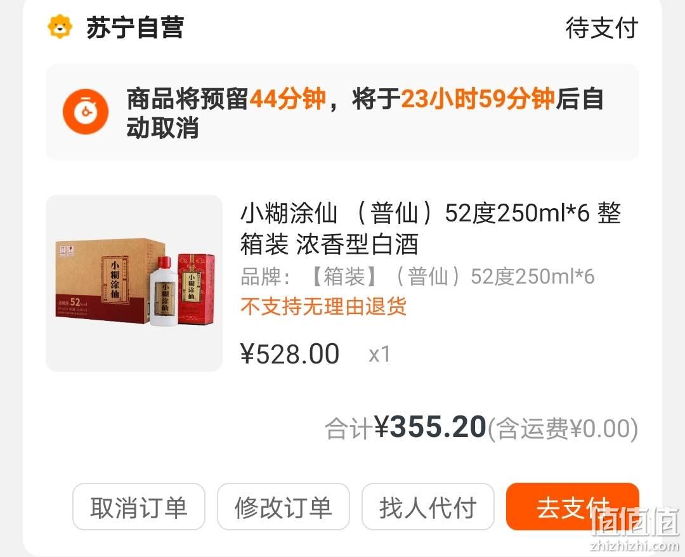
Task: Hit the orange 去支付 button
Action: (x=573, y=507)
